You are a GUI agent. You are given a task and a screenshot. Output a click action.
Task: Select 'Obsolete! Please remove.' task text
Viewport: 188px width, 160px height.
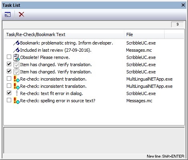click(x=45, y=57)
